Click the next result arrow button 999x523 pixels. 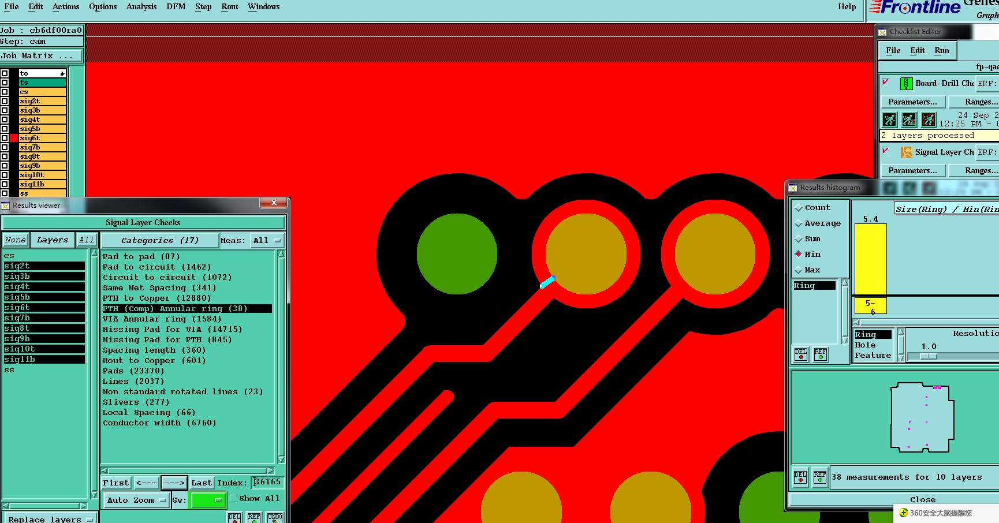pos(174,483)
